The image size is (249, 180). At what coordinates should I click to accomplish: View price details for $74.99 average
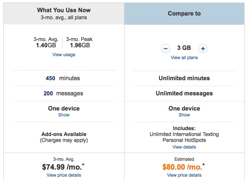[x=64, y=175]
